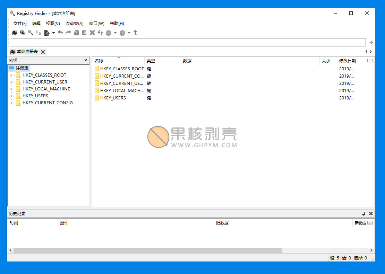Screen dimensions: 385x274
Task: Click the redo arrow in toolbar
Action: 68,33
